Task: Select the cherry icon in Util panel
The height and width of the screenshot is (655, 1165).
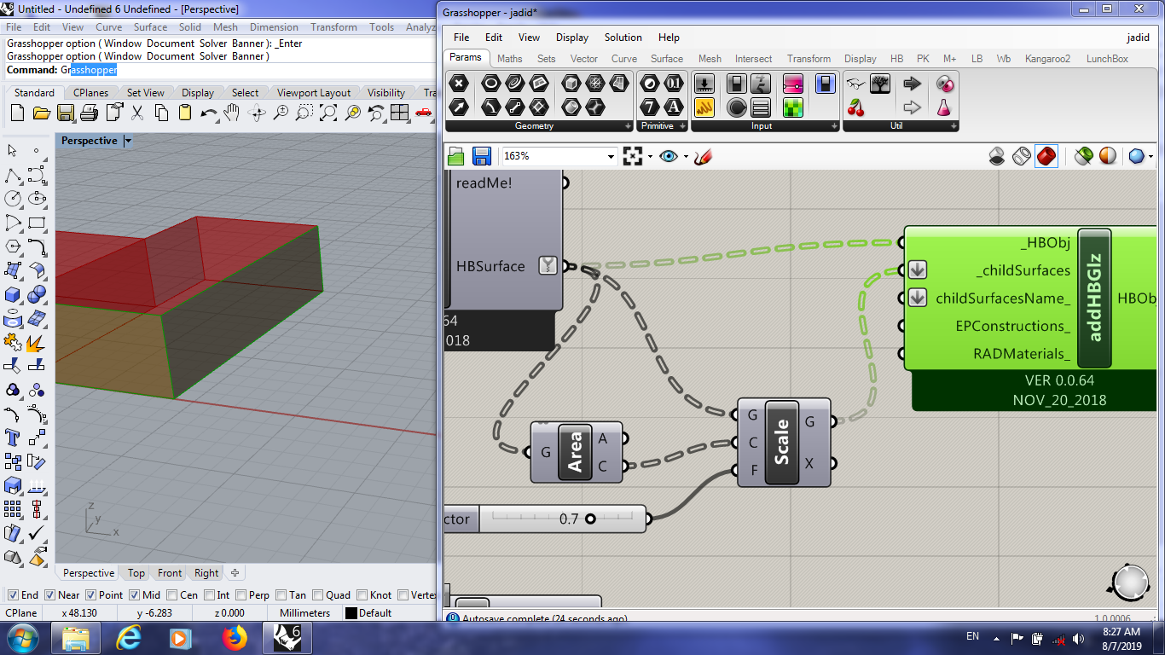Action: [x=855, y=107]
